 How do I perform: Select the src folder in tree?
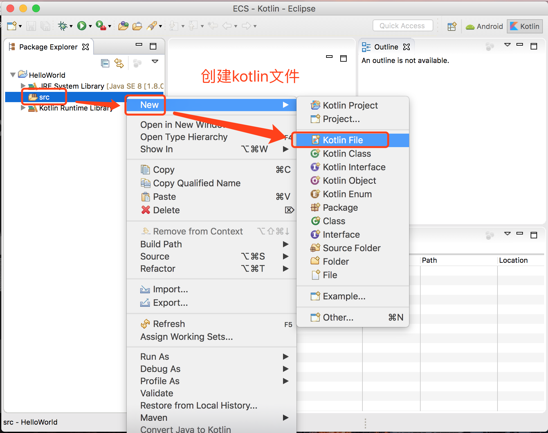44,97
